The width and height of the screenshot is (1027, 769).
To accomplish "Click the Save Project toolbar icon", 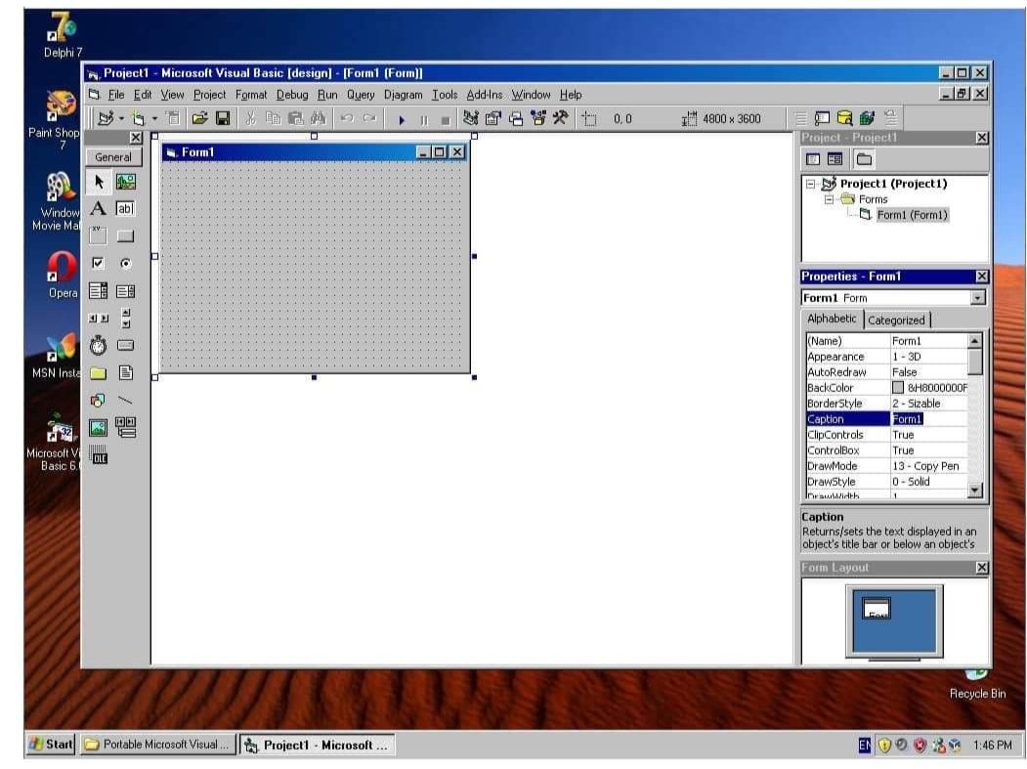I will tap(223, 118).
